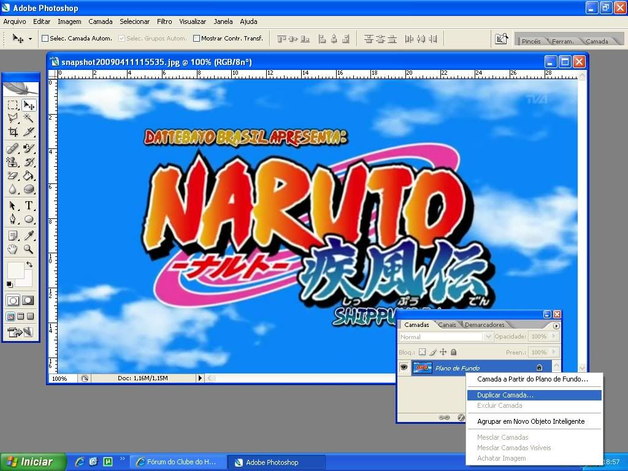This screenshot has width=628, height=471.
Task: Open the Move tool preset picker arrow
Action: click(x=30, y=39)
